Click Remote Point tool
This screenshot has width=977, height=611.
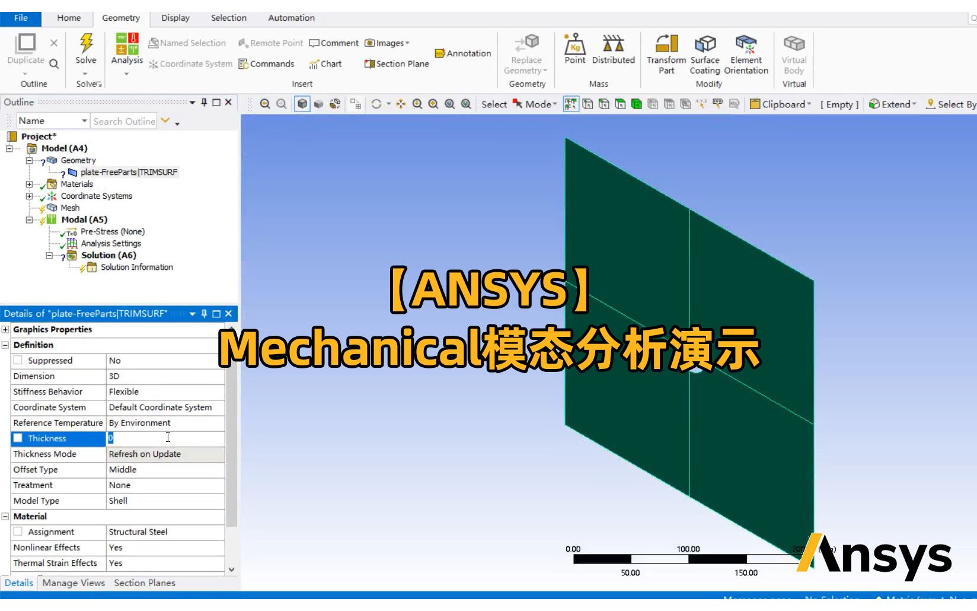coord(270,43)
